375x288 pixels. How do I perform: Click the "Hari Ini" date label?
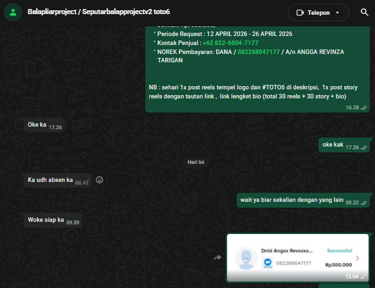tap(196, 162)
